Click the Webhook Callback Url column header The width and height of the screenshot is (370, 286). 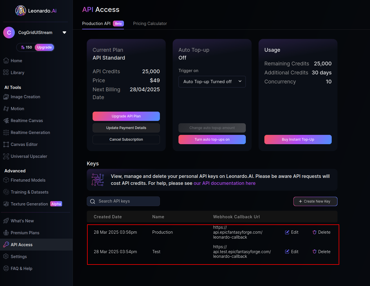(x=237, y=217)
